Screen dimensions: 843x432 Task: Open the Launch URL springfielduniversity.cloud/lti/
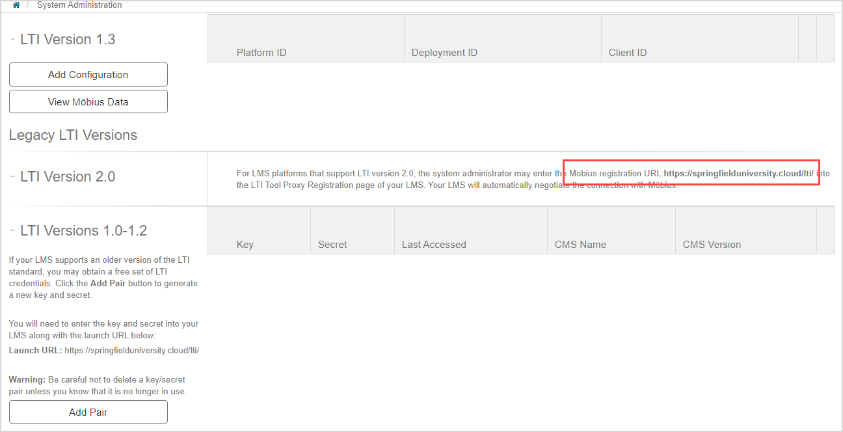pyautogui.click(x=131, y=349)
